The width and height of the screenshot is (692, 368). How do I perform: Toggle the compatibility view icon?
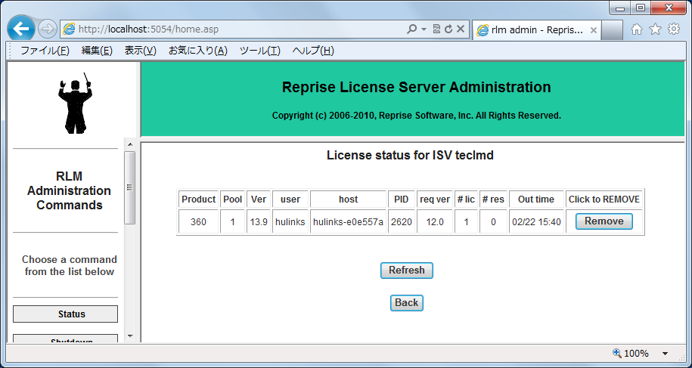437,29
